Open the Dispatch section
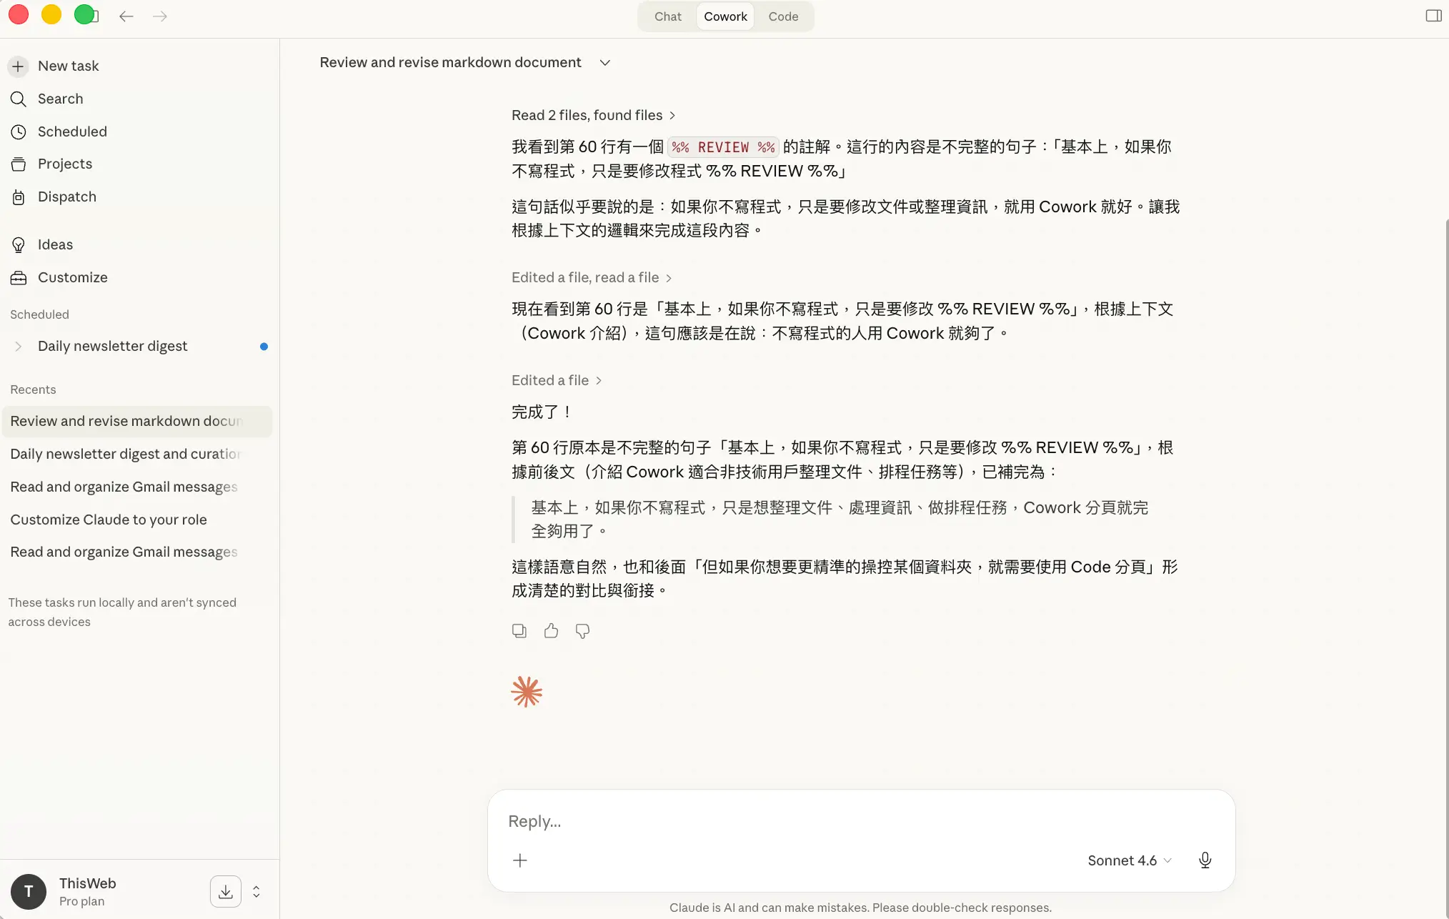This screenshot has width=1449, height=919. tap(66, 197)
